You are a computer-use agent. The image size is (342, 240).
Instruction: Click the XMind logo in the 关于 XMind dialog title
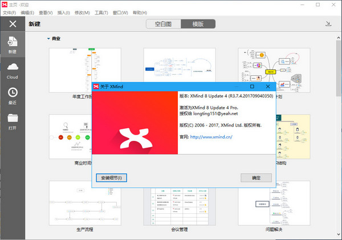[96, 87]
